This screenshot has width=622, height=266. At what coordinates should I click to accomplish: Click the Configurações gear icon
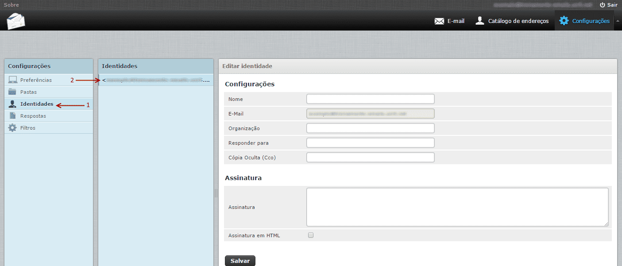[x=564, y=21]
